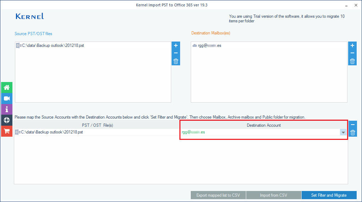Minimize the Kernel Import window
The image size is (362, 202).
click(346, 5)
